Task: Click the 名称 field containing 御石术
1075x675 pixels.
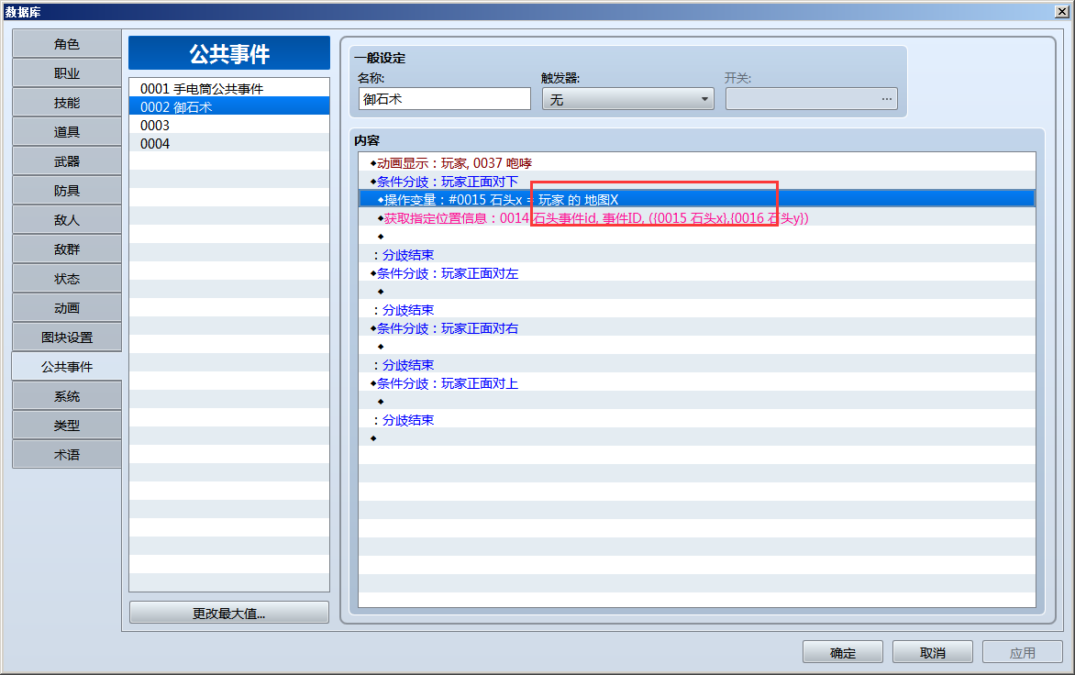Action: tap(444, 99)
